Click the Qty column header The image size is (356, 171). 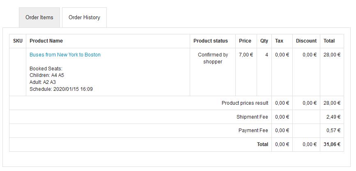(264, 41)
